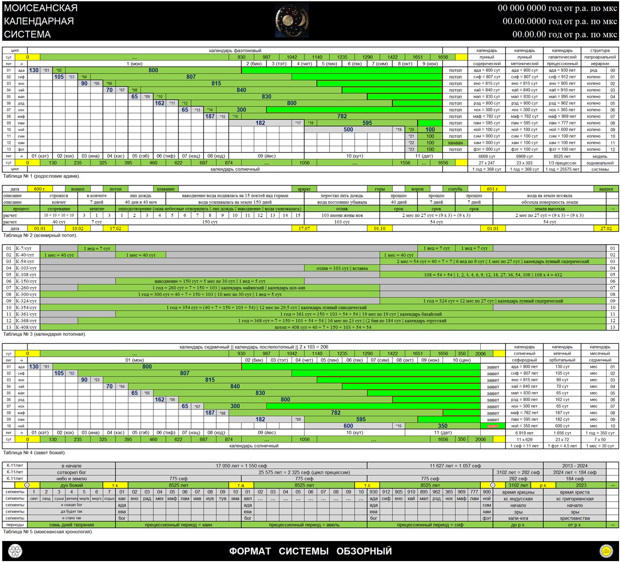The image size is (620, 562).
Task: Click the yellow date cell '17.07'
Action: click(x=304, y=229)
